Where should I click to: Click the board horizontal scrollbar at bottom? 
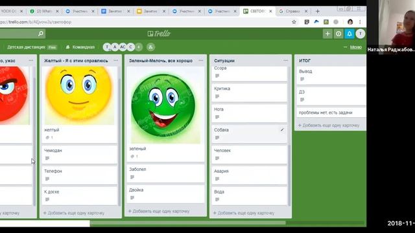(x=188, y=223)
